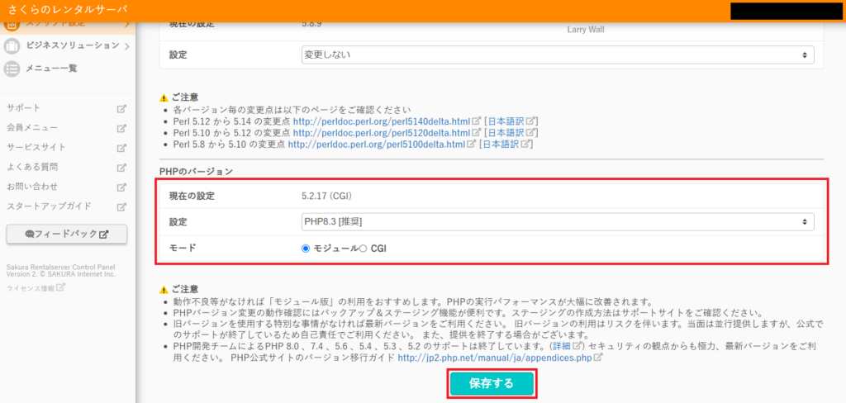
Task: Open the 詳細 link in PHP notes
Action: 562,345
